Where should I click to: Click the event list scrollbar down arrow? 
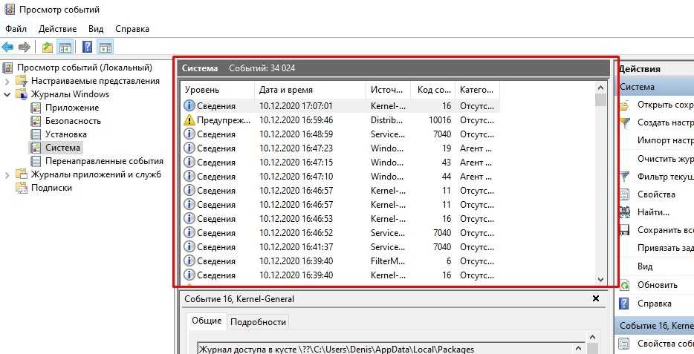[x=600, y=279]
